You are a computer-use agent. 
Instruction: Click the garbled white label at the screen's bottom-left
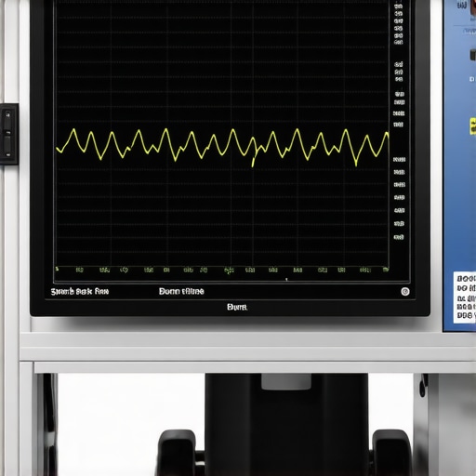tap(80, 291)
